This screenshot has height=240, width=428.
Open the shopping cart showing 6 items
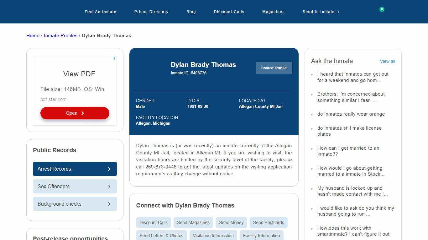(x=382, y=9)
